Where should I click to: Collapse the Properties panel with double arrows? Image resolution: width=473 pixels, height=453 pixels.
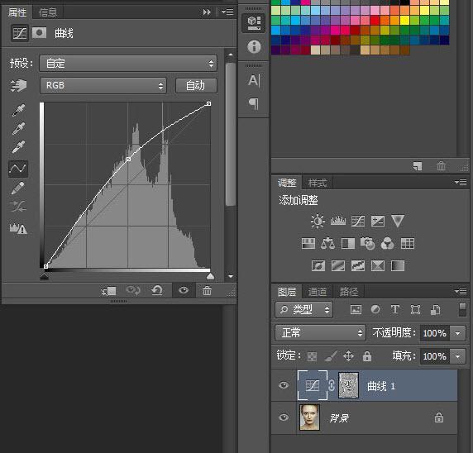pos(207,12)
